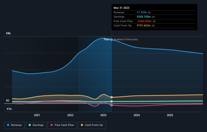Viewport: 207px width, 132px height.
Task: Click the teal Earnings data point marker
Action: [111, 102]
